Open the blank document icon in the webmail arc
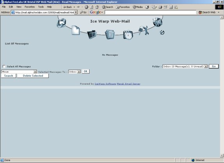Image resolution: width=224 pixels, height=163 pixels. [75, 30]
